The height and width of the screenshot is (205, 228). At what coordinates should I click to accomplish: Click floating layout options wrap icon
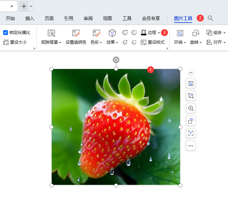coord(191,83)
